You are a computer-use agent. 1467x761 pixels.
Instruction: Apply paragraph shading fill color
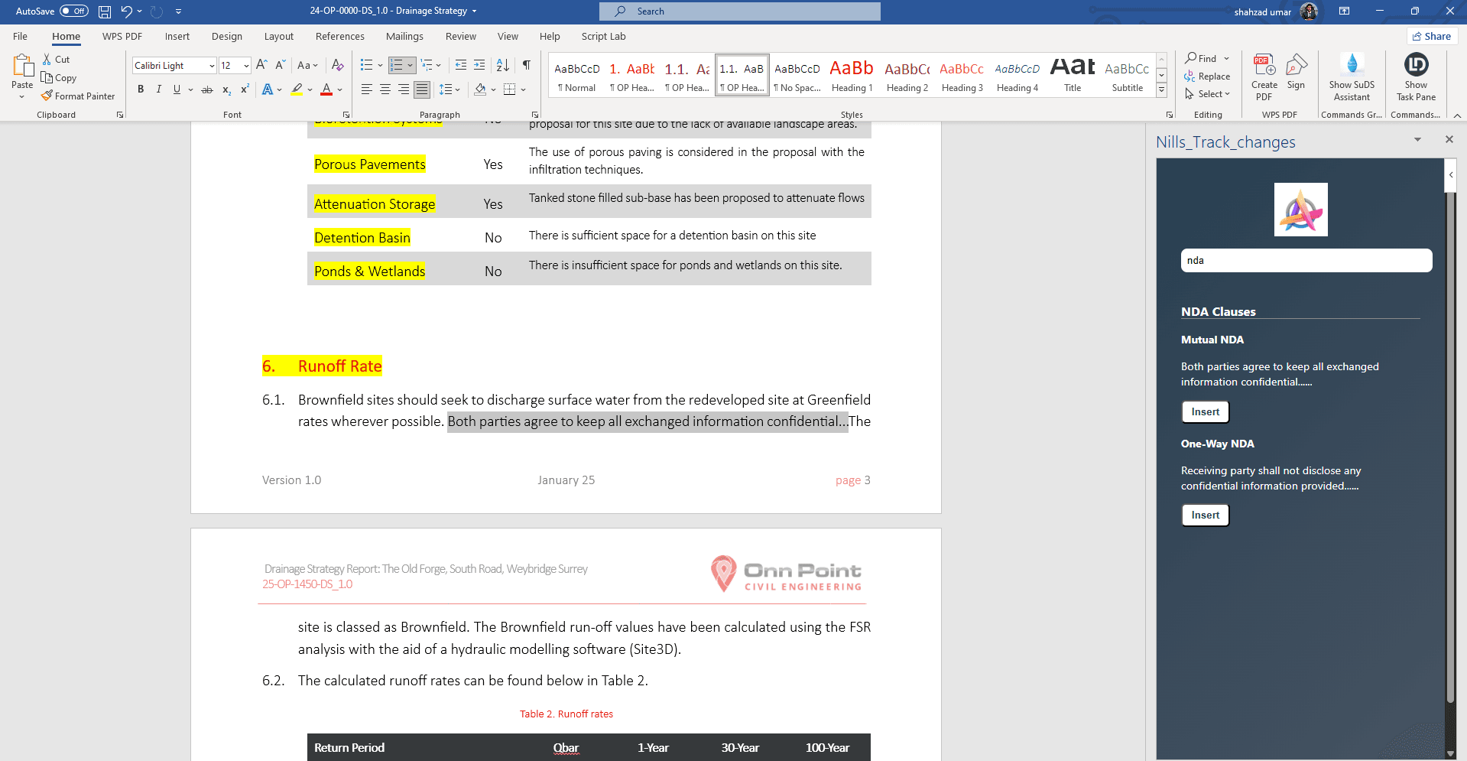click(x=480, y=89)
